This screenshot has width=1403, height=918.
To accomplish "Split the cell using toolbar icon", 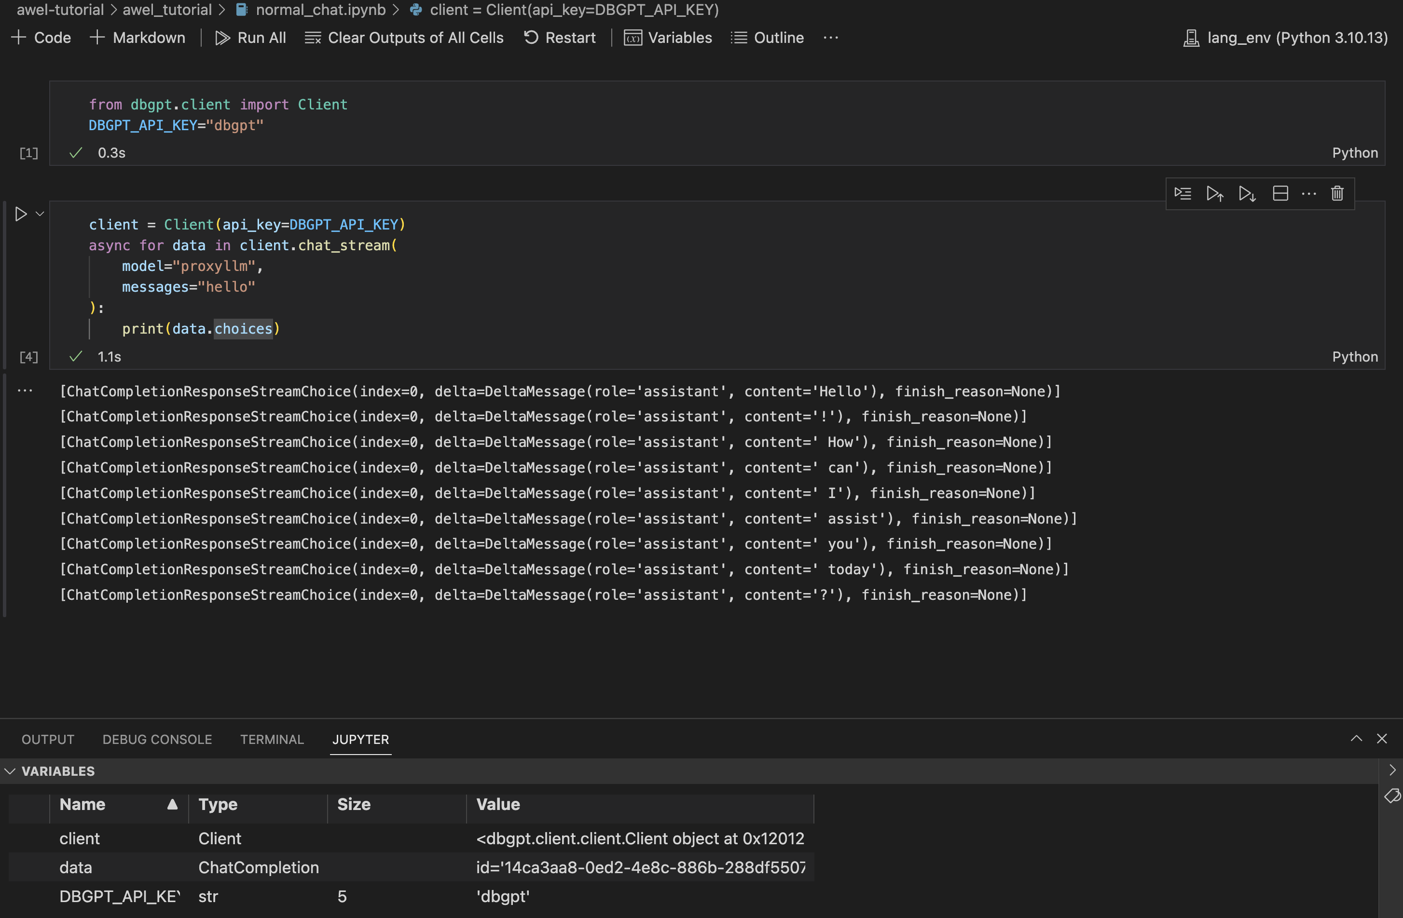I will pyautogui.click(x=1280, y=193).
